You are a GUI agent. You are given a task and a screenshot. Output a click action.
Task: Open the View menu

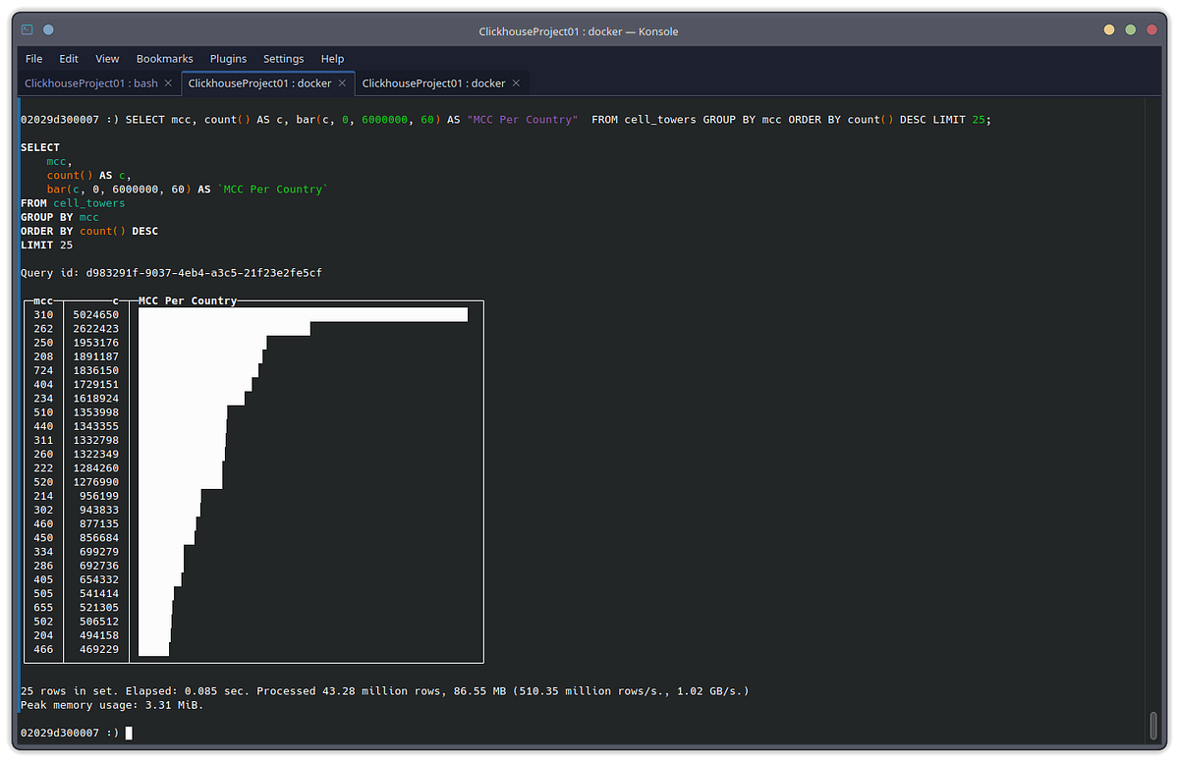(106, 58)
